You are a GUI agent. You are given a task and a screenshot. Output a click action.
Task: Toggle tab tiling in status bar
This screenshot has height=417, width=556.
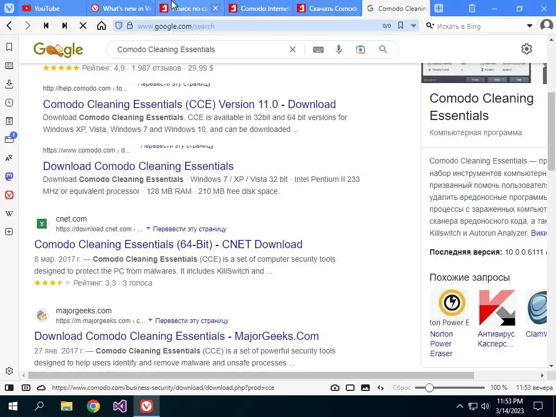26,388
